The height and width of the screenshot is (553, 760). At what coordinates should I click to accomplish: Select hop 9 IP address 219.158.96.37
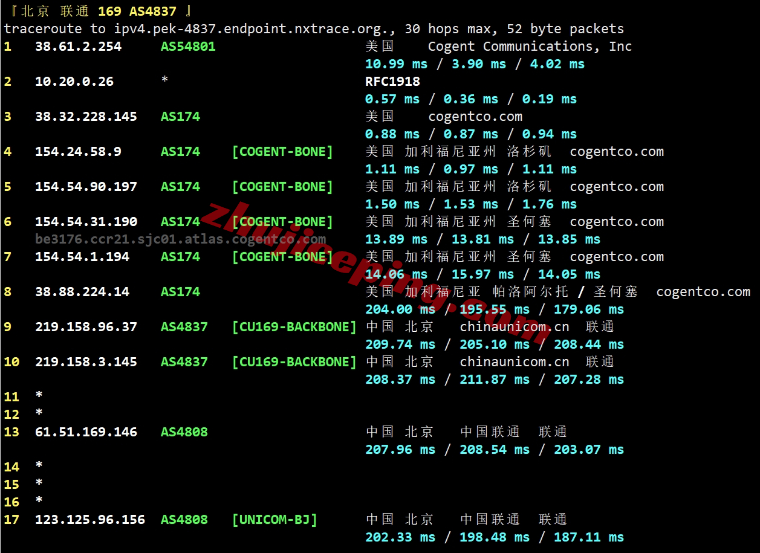pos(86,327)
